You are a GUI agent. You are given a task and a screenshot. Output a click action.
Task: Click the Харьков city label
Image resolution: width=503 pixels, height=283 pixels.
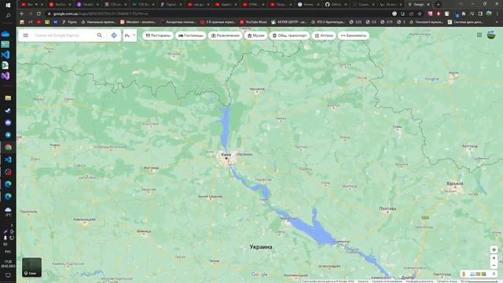point(454,183)
